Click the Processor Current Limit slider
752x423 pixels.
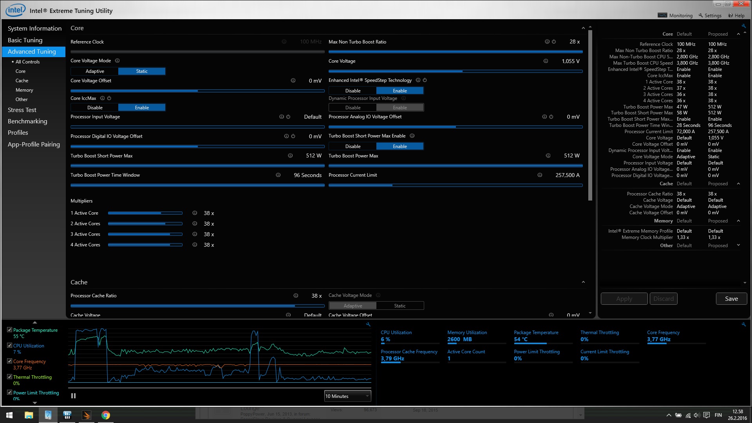click(456, 185)
